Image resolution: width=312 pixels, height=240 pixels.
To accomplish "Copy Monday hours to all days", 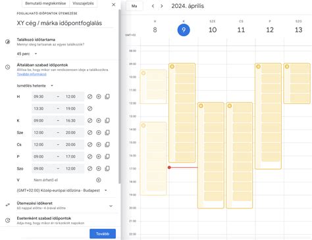I will point(107,97).
